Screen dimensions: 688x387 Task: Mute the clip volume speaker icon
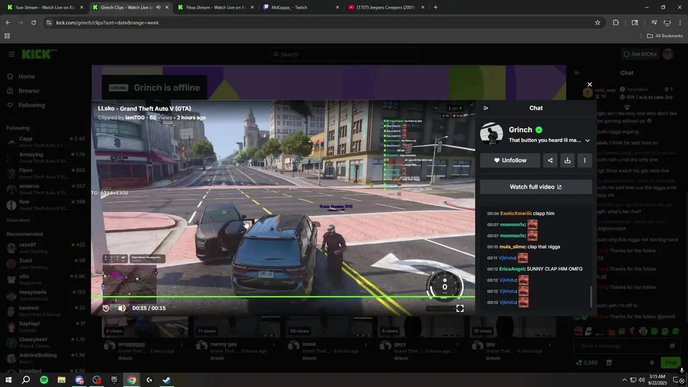(121, 308)
